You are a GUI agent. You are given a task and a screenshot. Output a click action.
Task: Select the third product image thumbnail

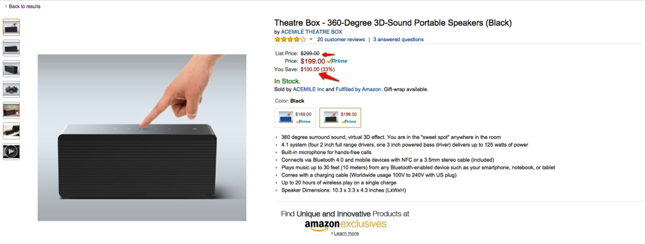tap(11, 69)
